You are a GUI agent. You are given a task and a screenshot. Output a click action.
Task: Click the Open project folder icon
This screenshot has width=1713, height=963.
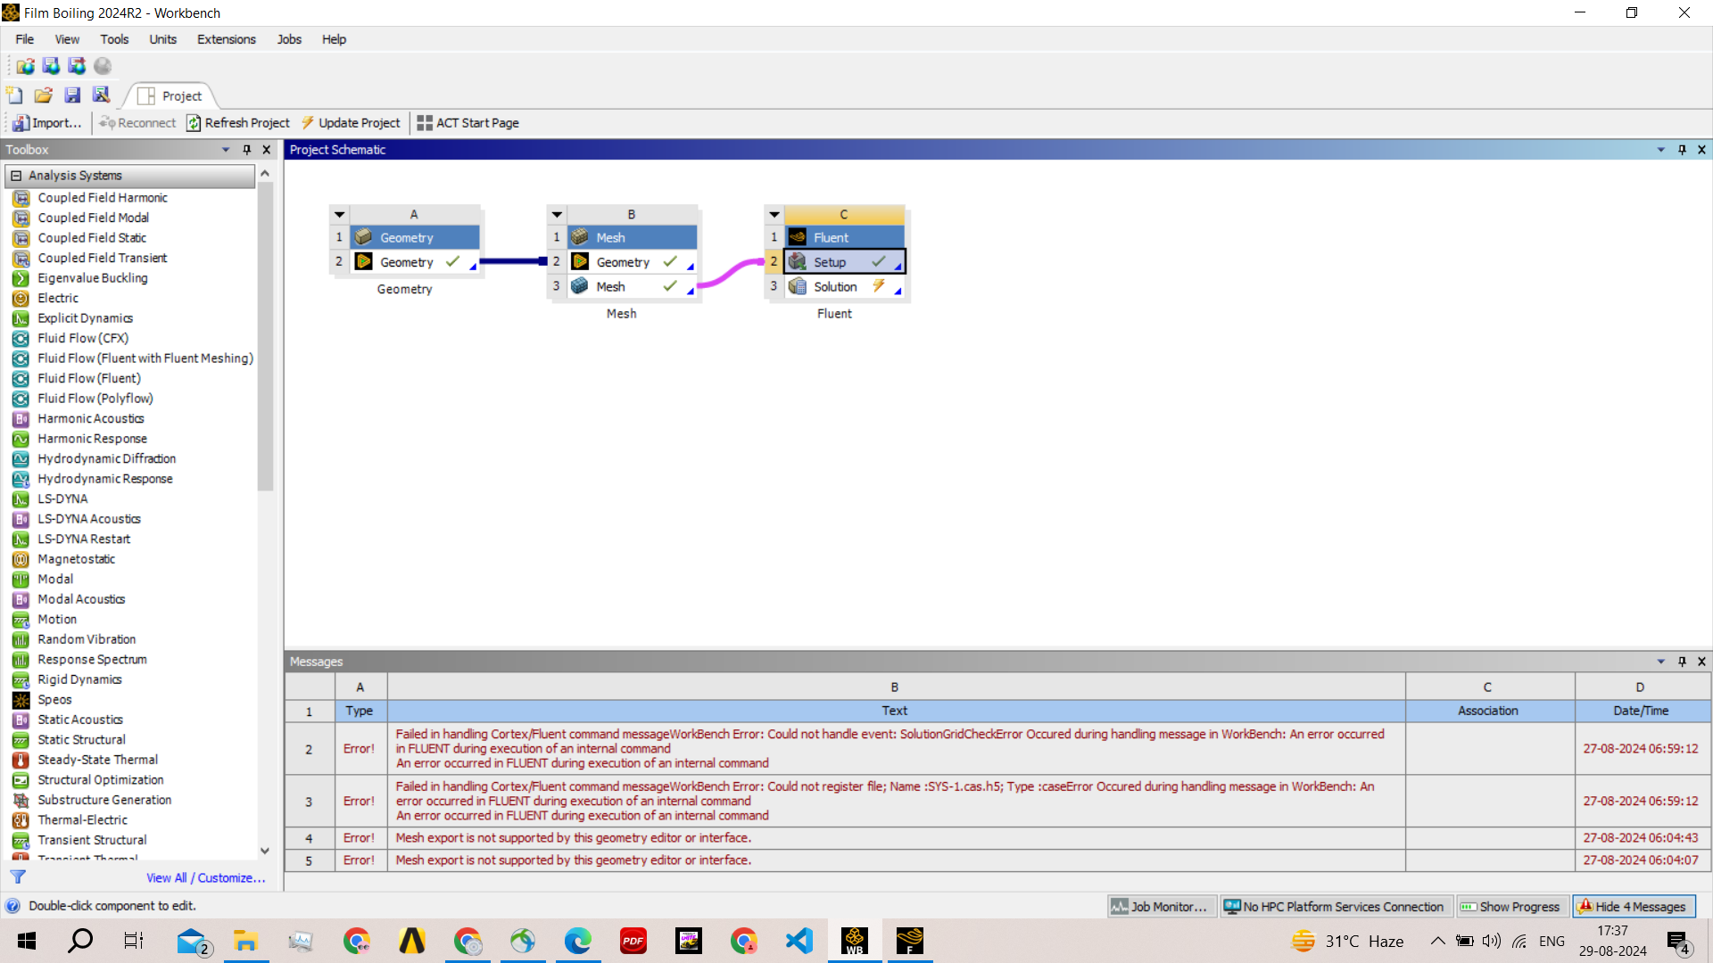click(44, 95)
